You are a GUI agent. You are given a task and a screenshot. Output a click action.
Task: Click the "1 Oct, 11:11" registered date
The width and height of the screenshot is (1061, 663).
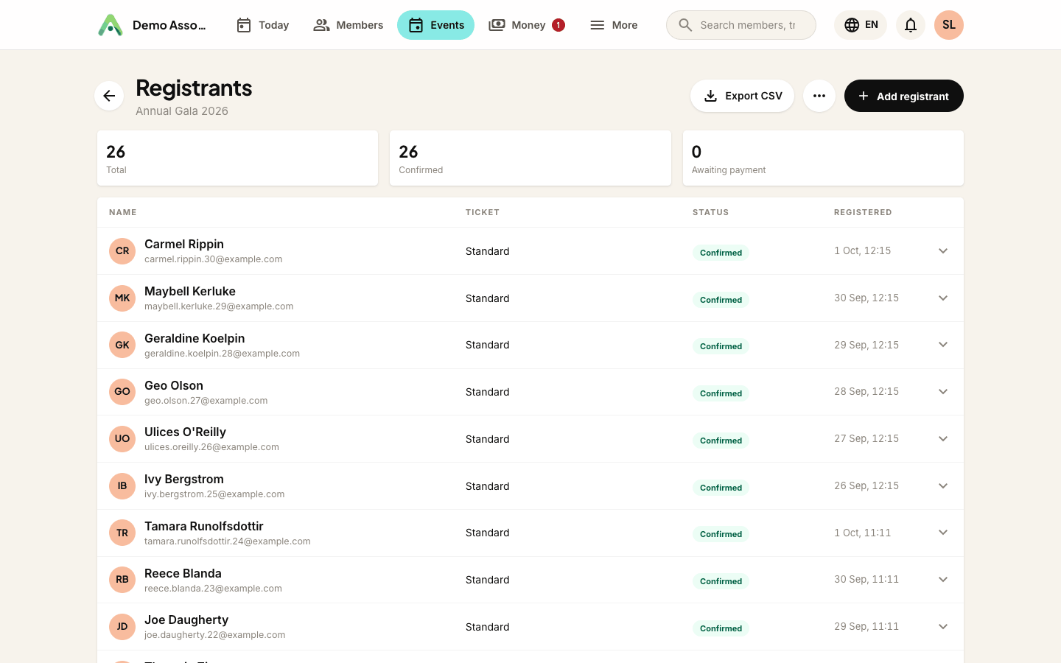pyautogui.click(x=863, y=533)
